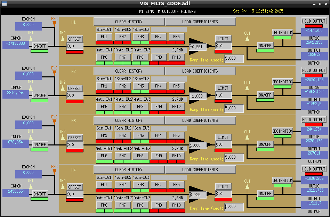Screen dimensions: 330x217
Task: Toggle FM6 filter in H2 row
Action: 104,107
